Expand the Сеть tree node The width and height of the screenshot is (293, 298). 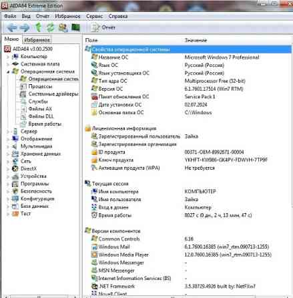(8, 162)
